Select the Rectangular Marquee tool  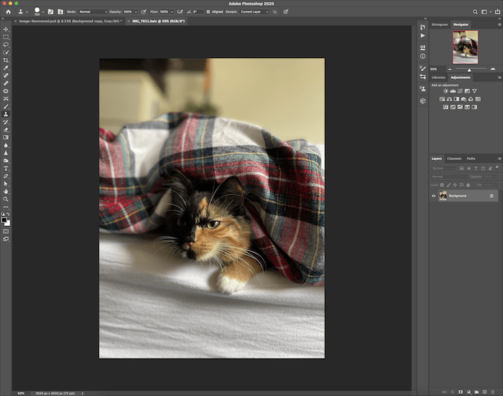6,37
